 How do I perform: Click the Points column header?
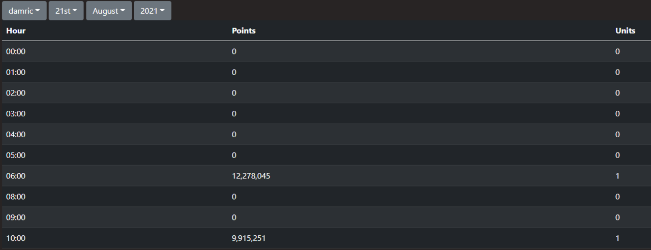pyautogui.click(x=244, y=30)
